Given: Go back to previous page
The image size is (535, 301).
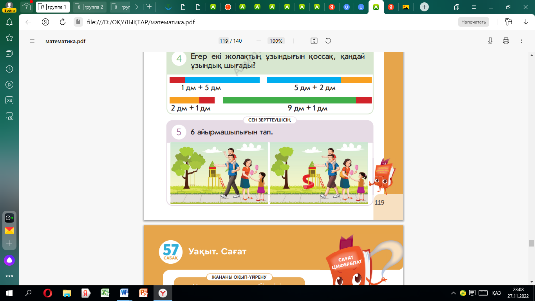Looking at the screenshot, I should point(28,22).
